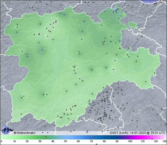This screenshot has width=167, height=145.
Task: Click the scale label 60
Action: coord(78,141)
